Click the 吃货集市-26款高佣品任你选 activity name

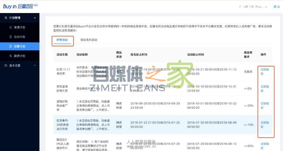[x=62, y=125]
